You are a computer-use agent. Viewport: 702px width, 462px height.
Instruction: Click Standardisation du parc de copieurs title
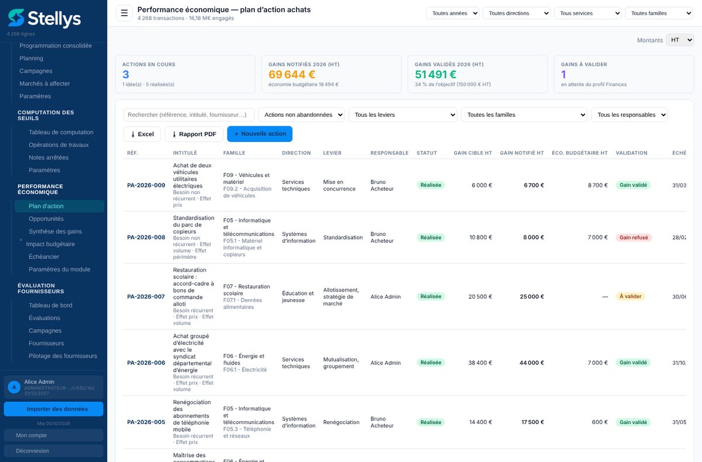click(x=194, y=224)
